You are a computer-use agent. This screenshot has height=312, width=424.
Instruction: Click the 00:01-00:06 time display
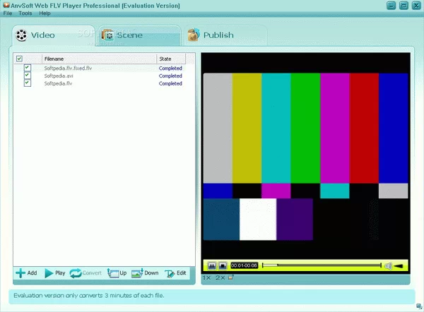(x=245, y=265)
